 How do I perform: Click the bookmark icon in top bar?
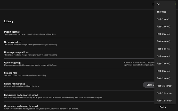coord(153,4)
